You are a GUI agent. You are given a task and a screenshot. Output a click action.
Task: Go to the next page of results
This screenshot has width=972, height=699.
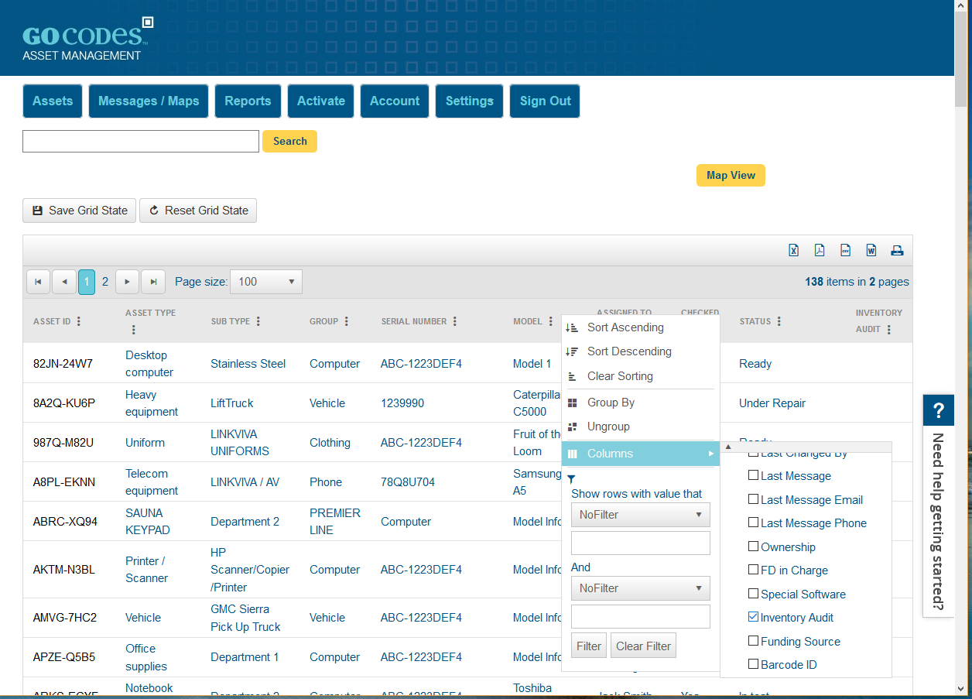(127, 282)
